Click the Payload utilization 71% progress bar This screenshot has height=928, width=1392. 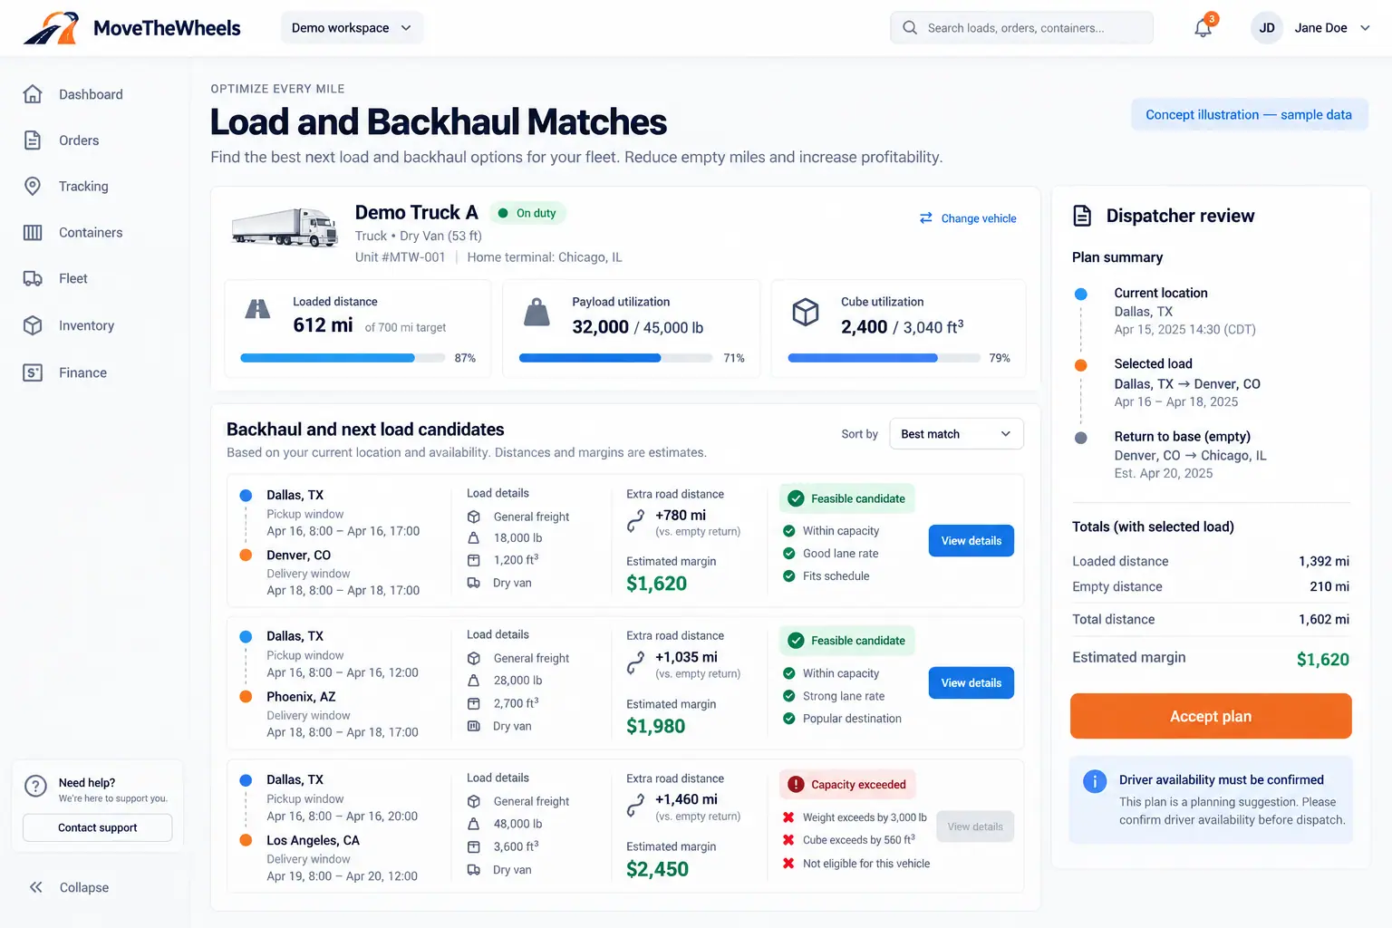(615, 358)
